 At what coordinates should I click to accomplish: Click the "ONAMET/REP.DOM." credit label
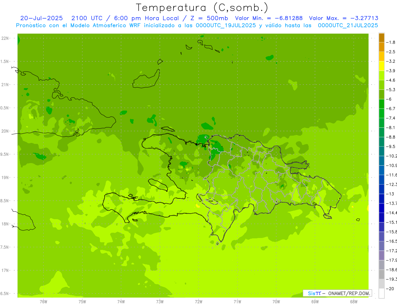349,293
